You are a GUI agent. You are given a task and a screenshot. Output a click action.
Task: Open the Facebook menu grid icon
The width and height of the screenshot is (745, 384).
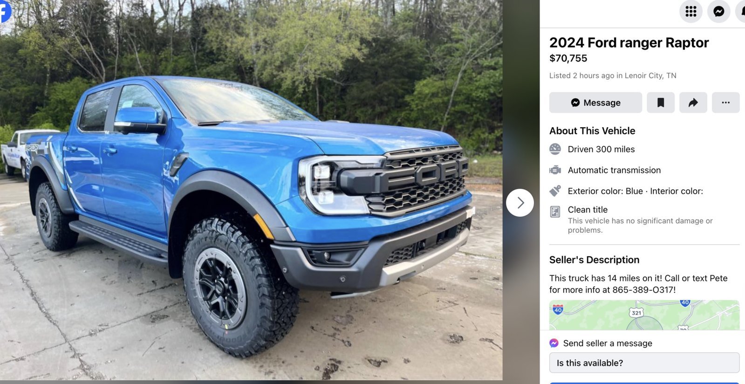click(x=690, y=11)
